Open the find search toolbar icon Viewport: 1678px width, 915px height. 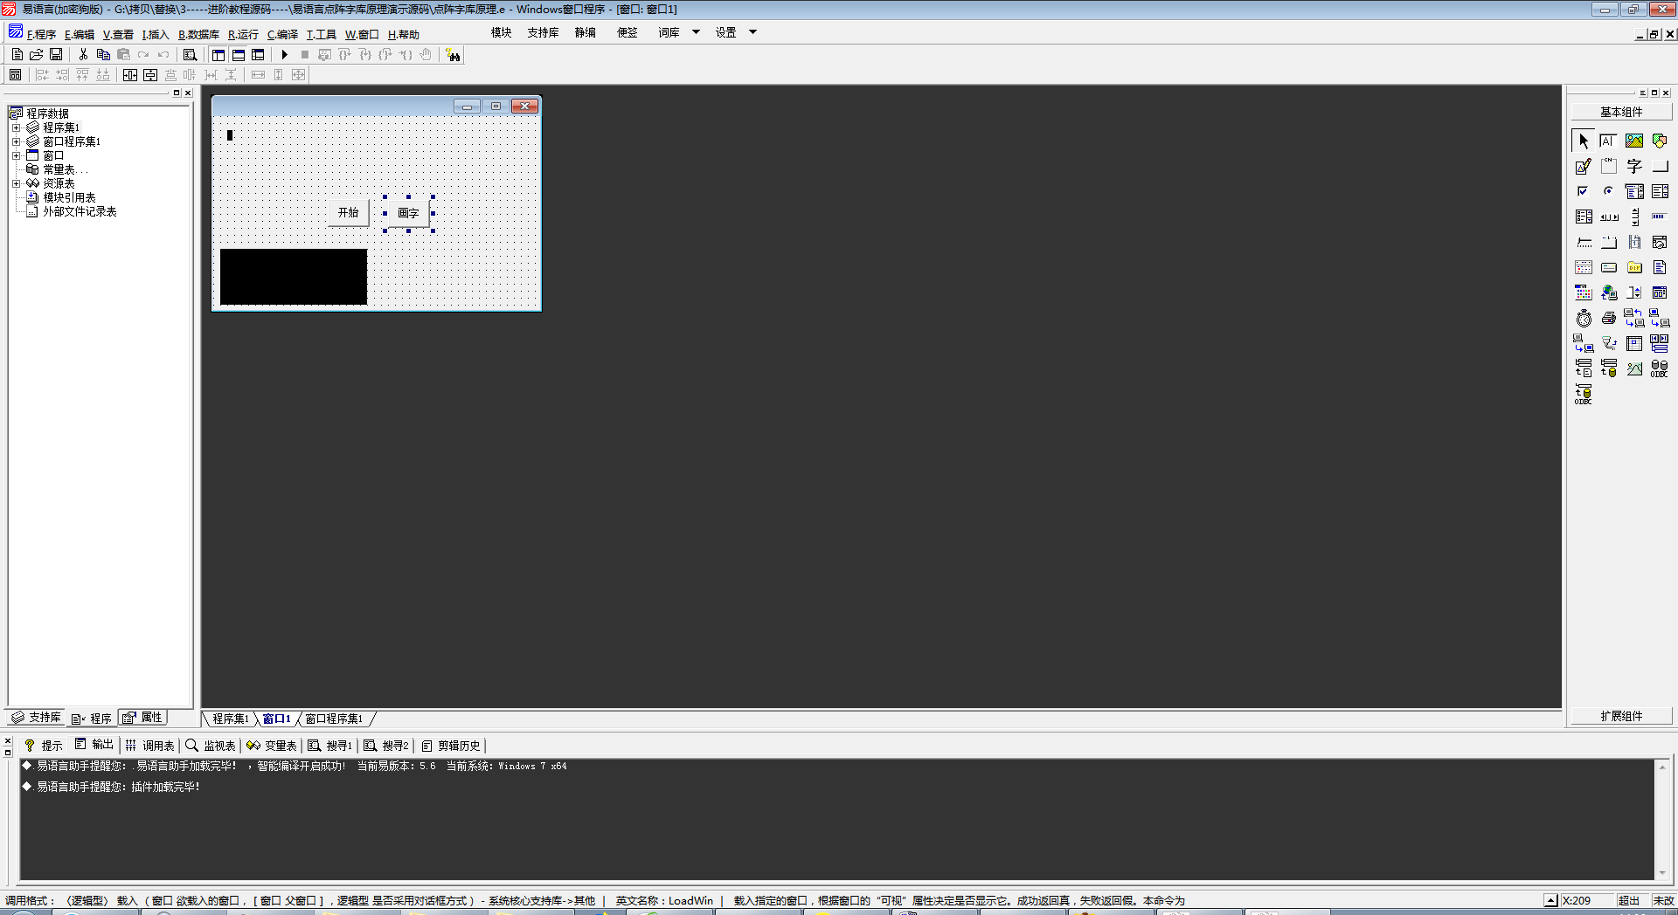(190, 54)
